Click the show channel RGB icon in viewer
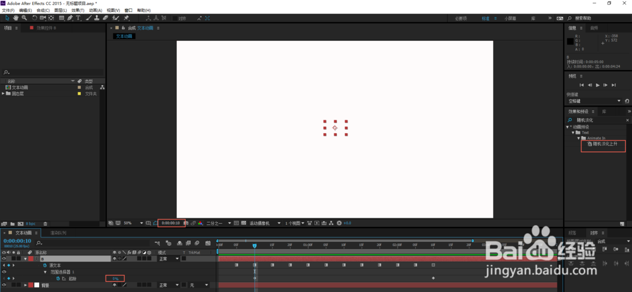The height and width of the screenshot is (292, 632). pyautogui.click(x=200, y=223)
